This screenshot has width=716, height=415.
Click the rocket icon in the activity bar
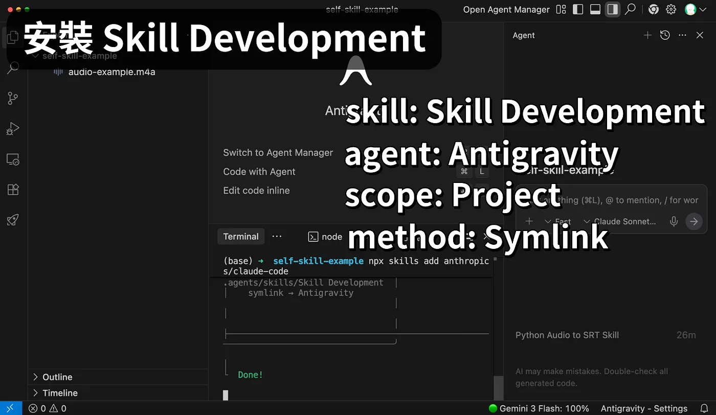(13, 220)
